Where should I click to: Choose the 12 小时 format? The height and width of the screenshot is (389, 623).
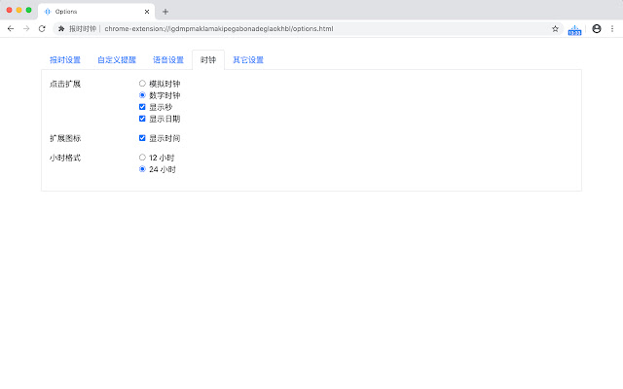pos(142,157)
